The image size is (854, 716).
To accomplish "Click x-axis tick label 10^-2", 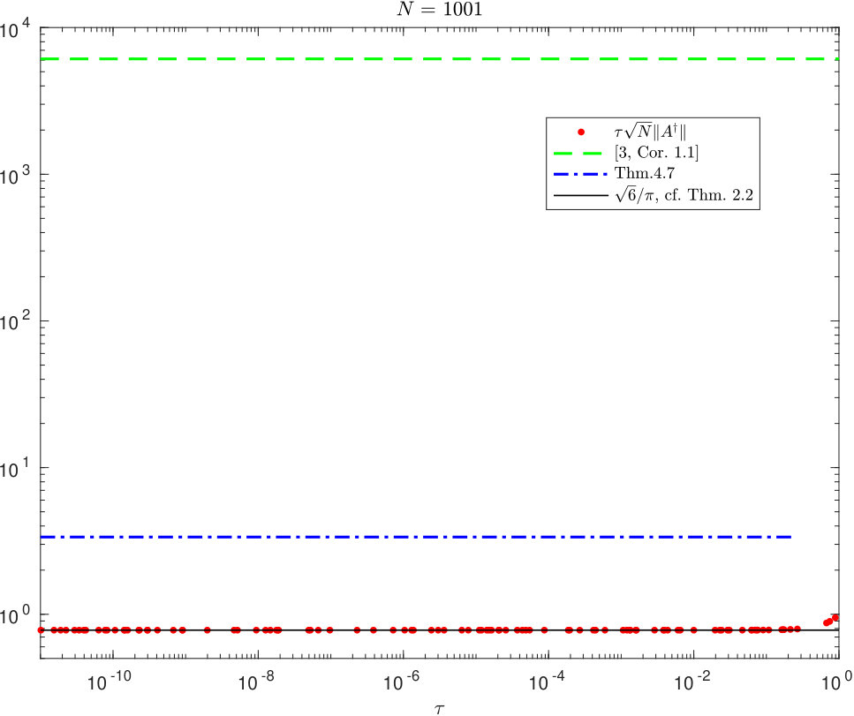I will (x=692, y=681).
